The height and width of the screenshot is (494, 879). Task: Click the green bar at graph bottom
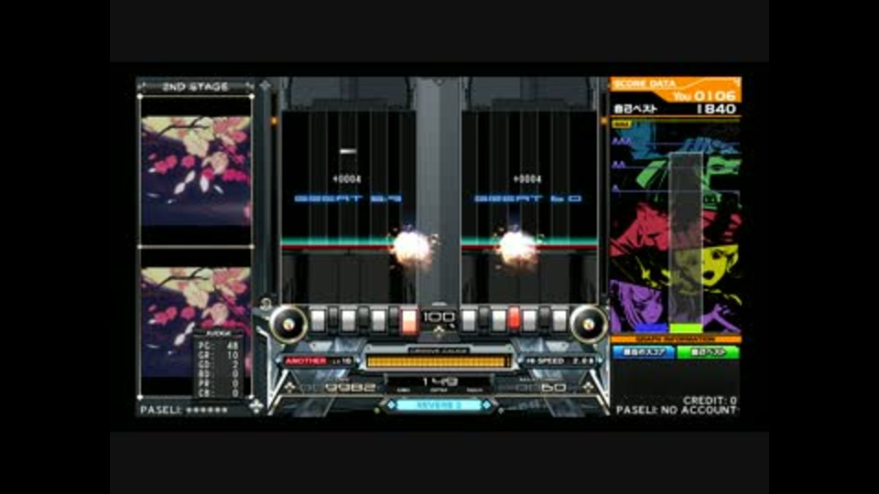pos(686,328)
